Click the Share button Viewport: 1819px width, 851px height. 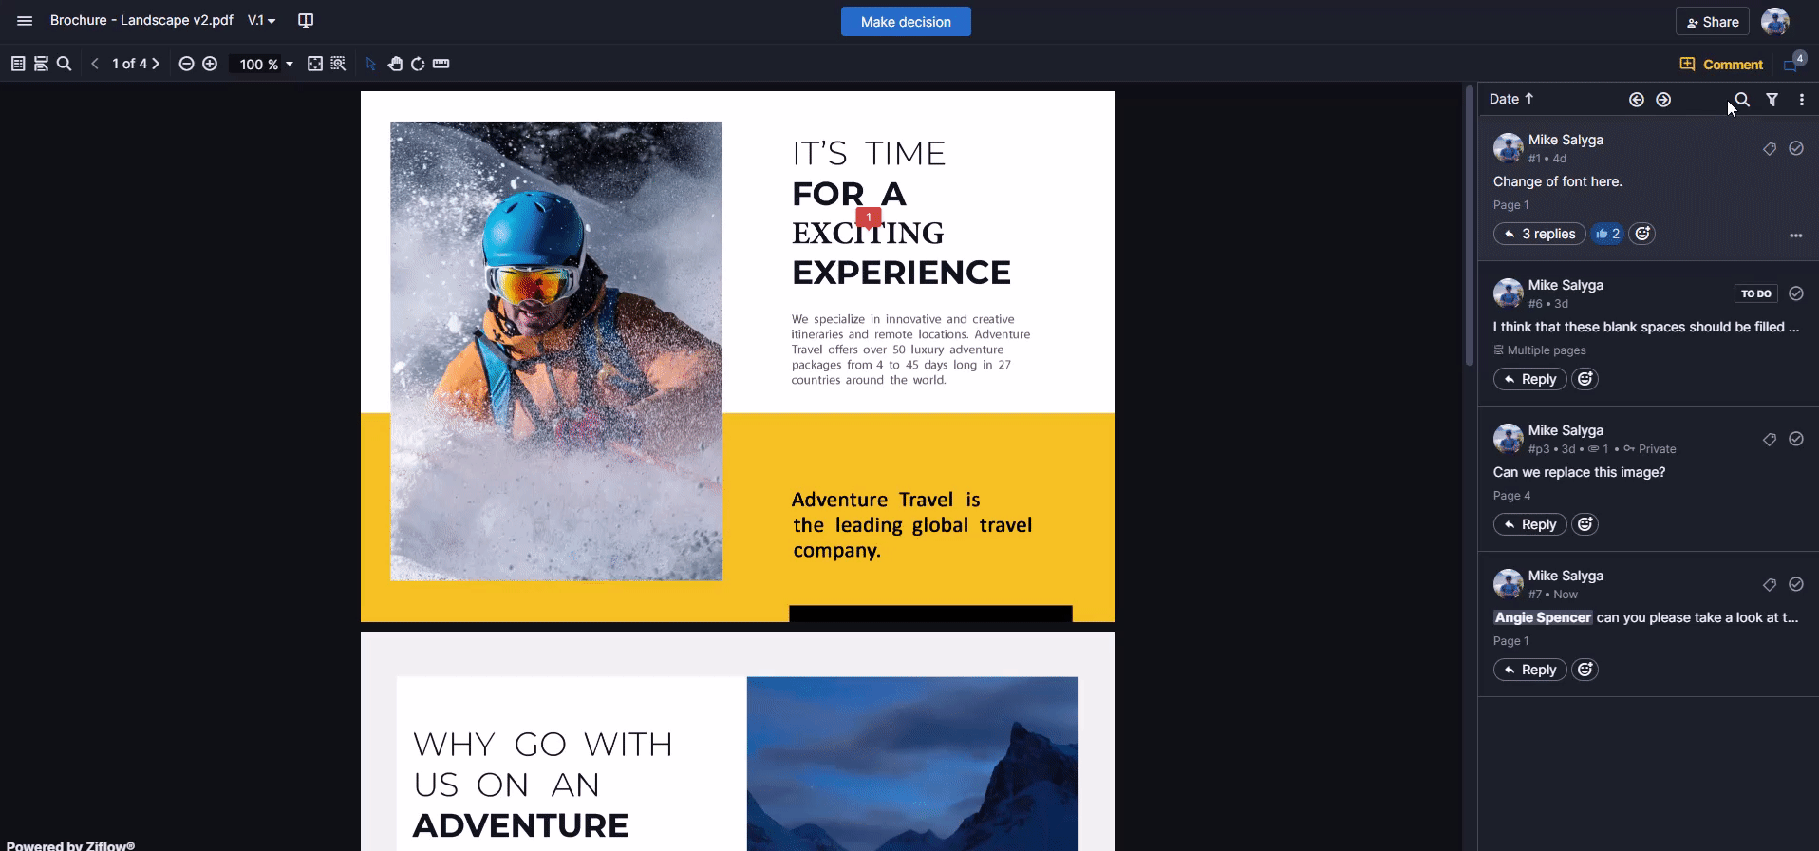pyautogui.click(x=1713, y=22)
